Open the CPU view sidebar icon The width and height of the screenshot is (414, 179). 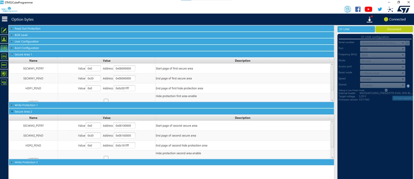click(4, 56)
